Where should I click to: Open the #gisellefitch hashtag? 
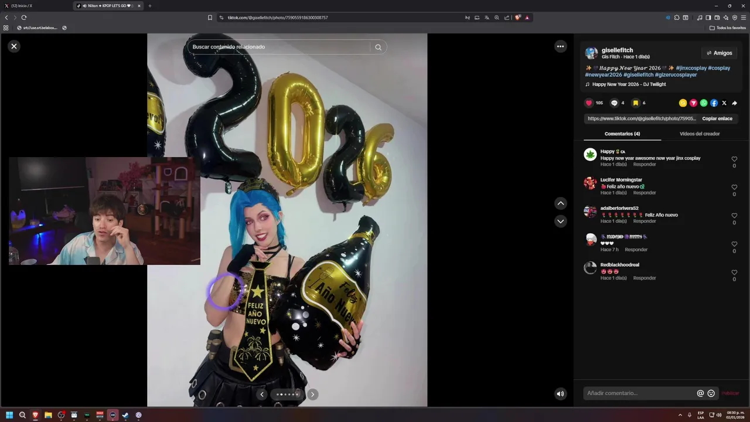pos(638,75)
